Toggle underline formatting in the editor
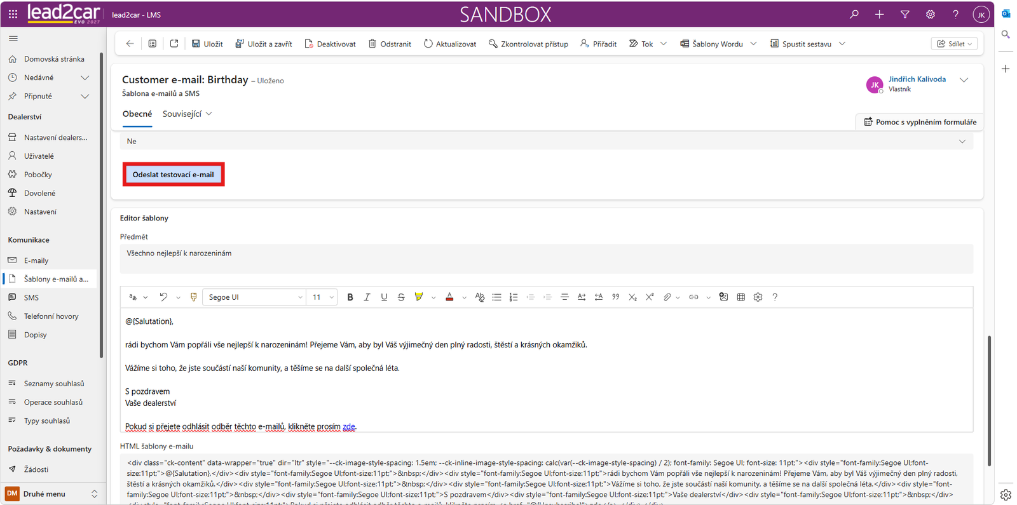The height and width of the screenshot is (505, 1017). pyautogui.click(x=384, y=297)
